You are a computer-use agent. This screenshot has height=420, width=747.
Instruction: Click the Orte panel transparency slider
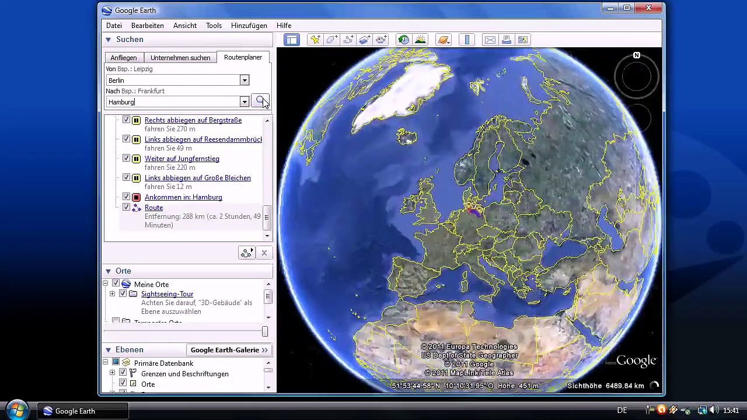pos(264,331)
